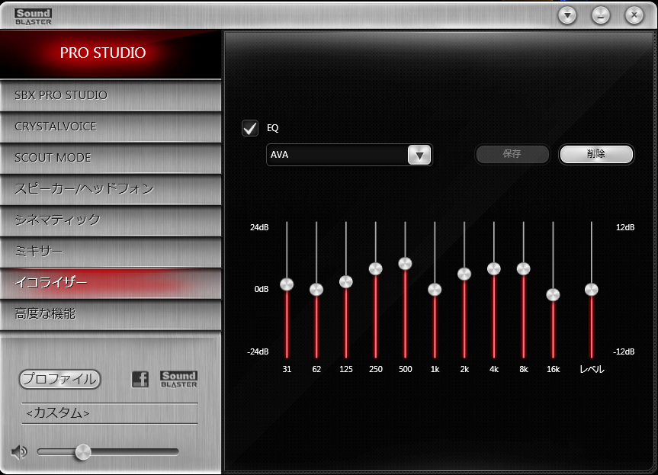Open the title bar dropdown arrow button
Viewport: 658px width, 475px height.
click(x=567, y=15)
